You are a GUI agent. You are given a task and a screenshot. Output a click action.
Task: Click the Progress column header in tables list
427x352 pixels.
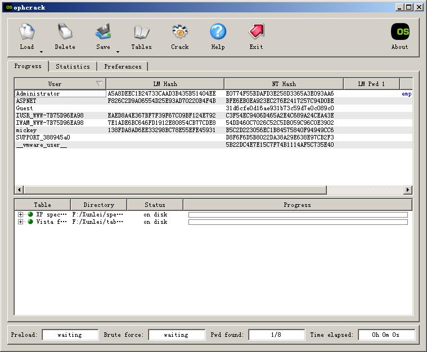(298, 205)
